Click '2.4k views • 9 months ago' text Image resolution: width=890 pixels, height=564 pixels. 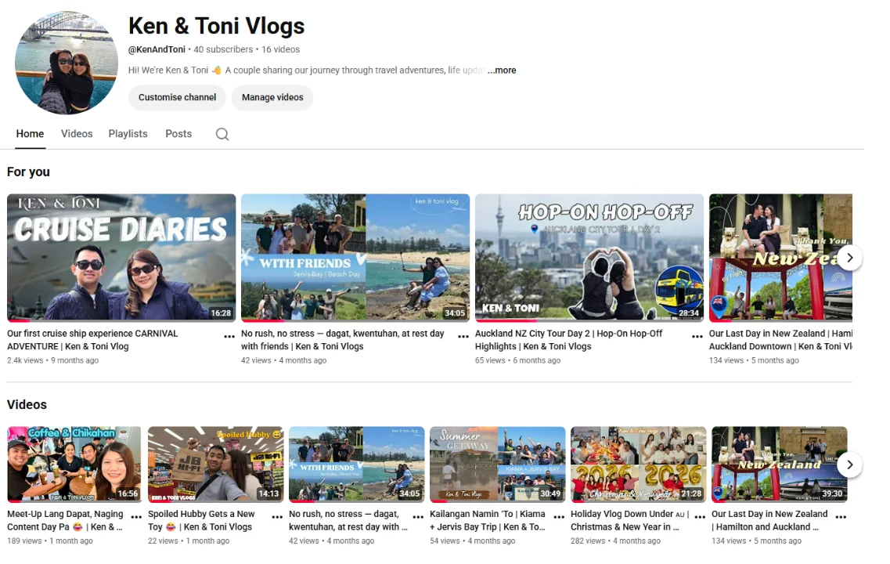(52, 360)
